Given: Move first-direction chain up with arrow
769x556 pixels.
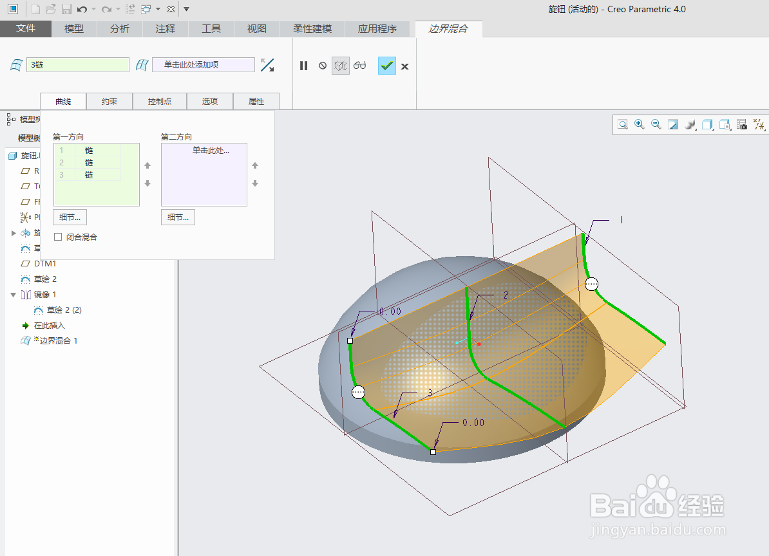Looking at the screenshot, I should pyautogui.click(x=147, y=165).
